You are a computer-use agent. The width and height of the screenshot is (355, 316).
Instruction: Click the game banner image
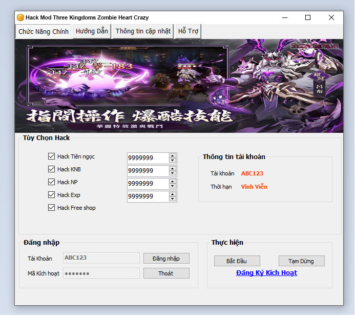[x=179, y=86]
